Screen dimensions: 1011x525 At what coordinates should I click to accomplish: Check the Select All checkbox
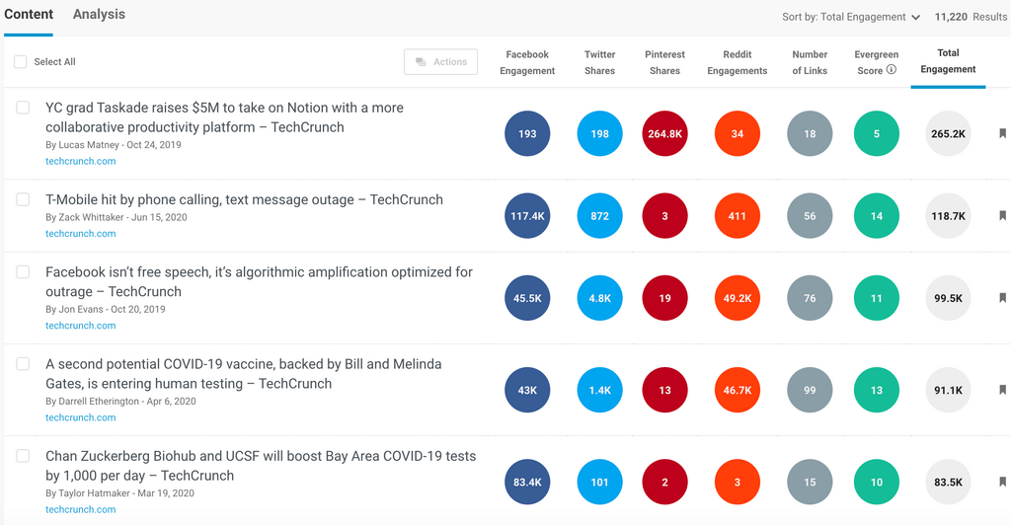pyautogui.click(x=21, y=62)
